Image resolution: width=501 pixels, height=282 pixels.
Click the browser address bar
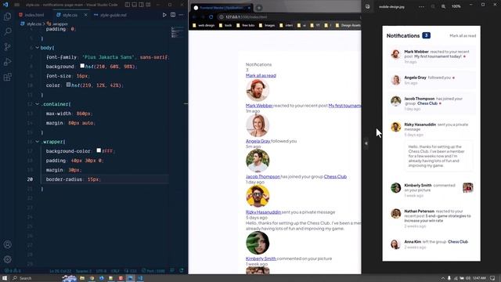(289, 17)
